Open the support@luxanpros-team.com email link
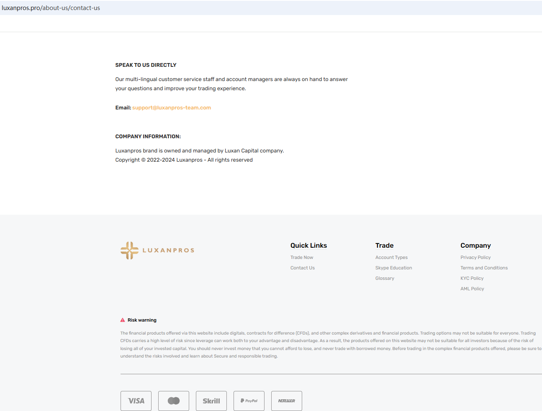 172,108
